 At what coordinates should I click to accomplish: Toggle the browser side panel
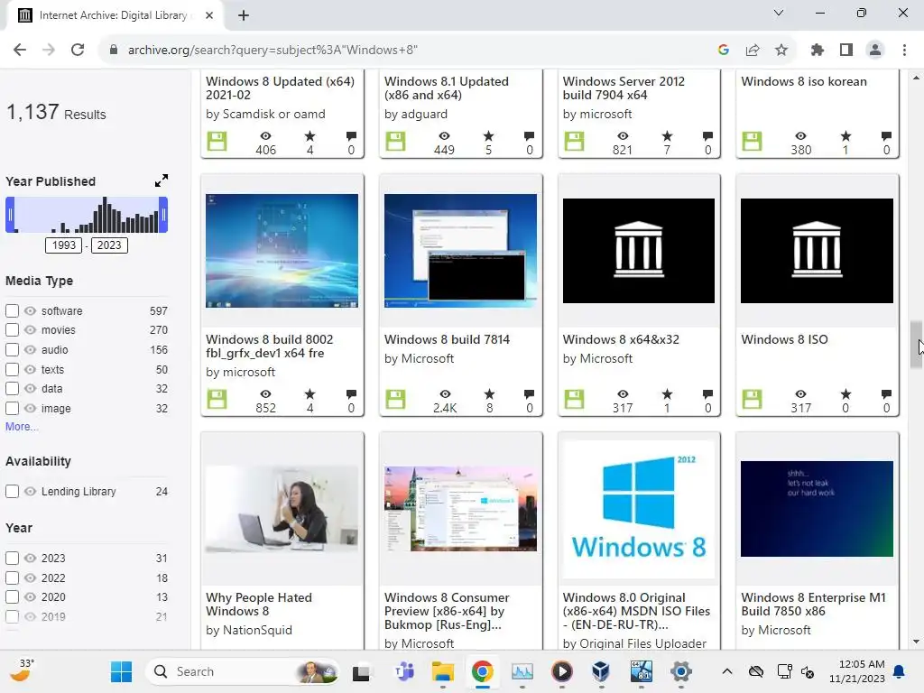(x=846, y=51)
